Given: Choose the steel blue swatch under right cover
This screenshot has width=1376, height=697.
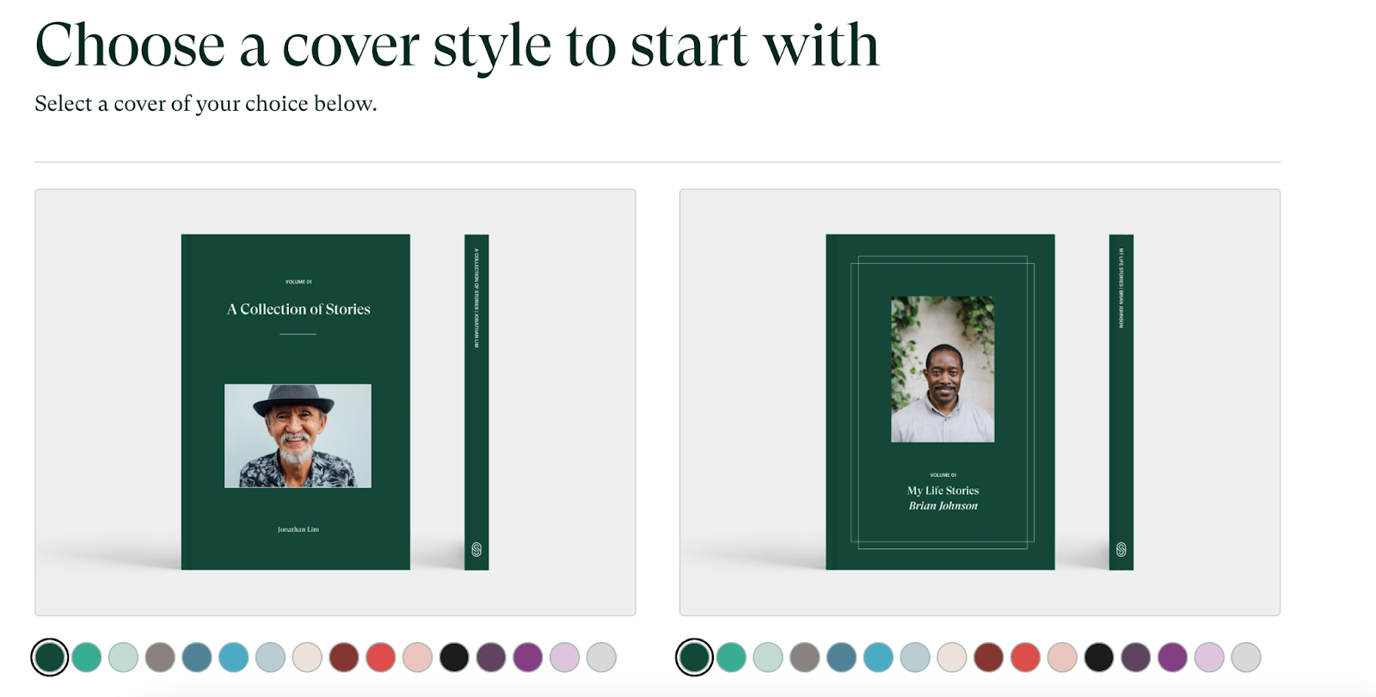Looking at the screenshot, I should (x=842, y=657).
